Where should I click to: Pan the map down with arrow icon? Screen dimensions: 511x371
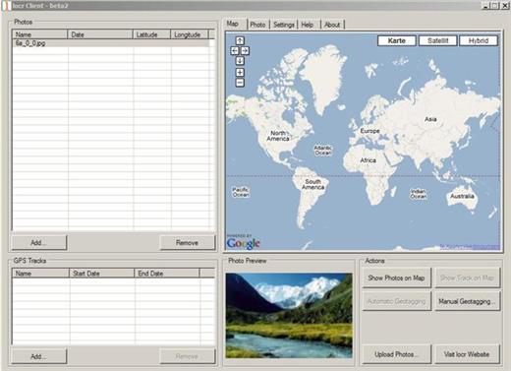[240, 61]
